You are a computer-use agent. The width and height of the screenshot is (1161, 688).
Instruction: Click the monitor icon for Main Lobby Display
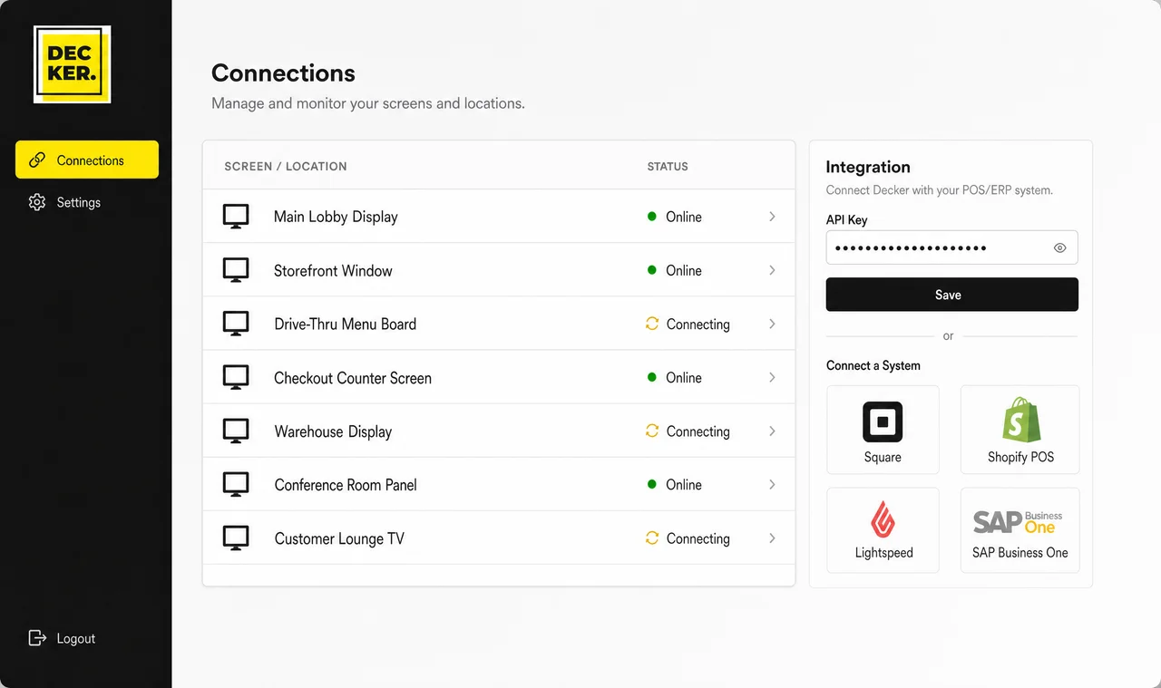(x=236, y=217)
